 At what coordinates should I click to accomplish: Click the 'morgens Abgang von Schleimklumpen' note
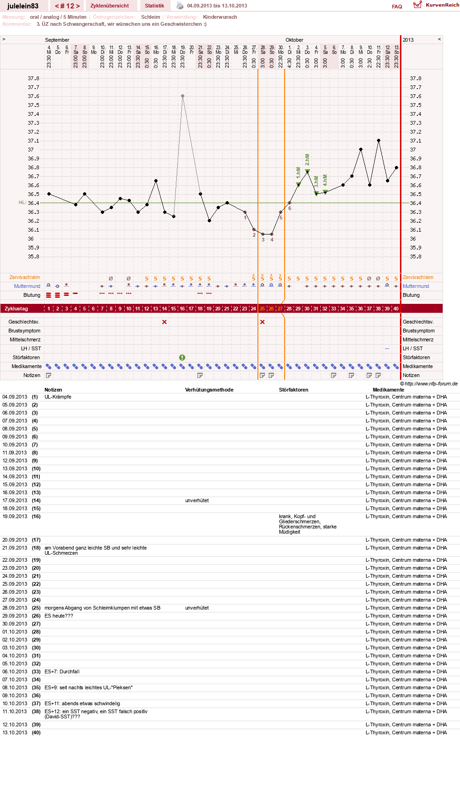[102, 608]
